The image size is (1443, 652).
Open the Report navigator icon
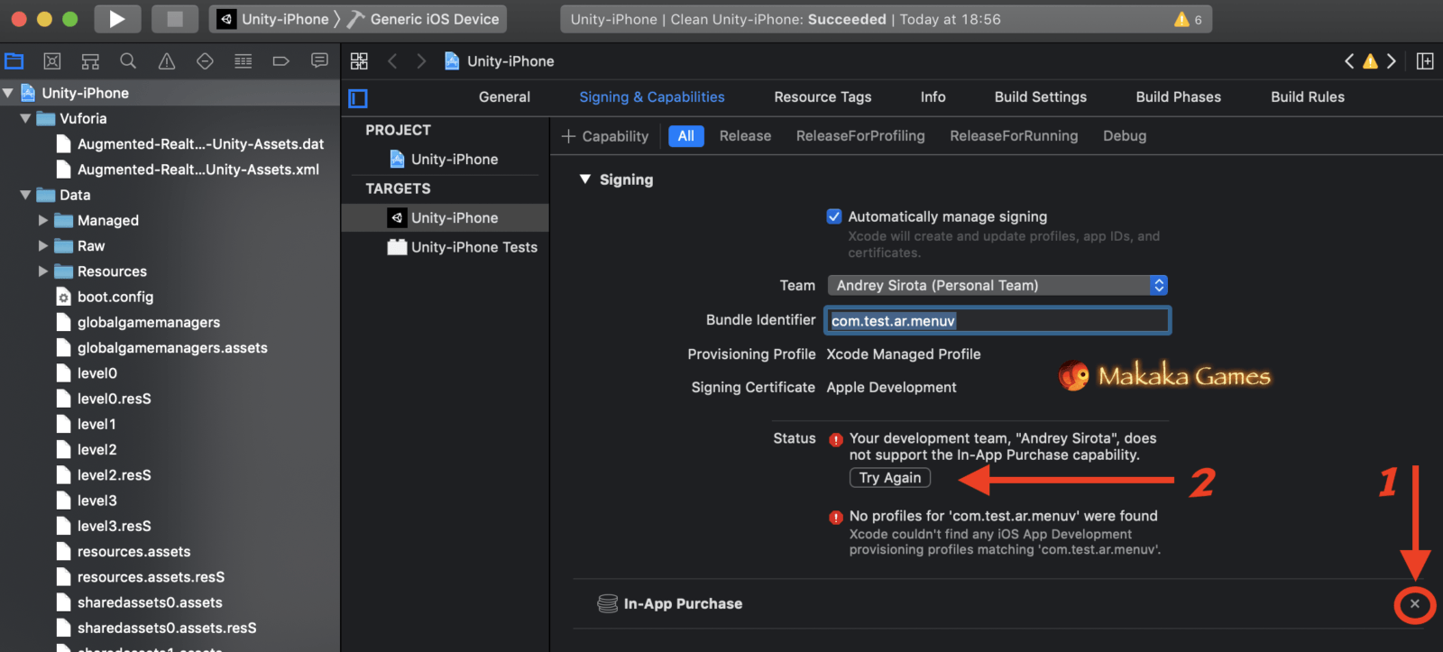coord(319,61)
